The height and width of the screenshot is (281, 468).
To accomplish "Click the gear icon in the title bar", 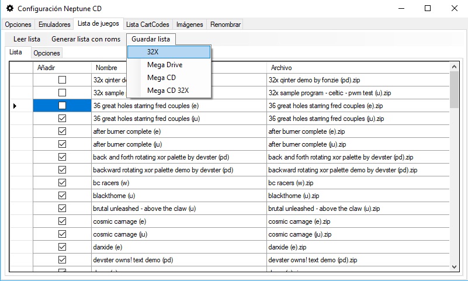I will coord(9,9).
